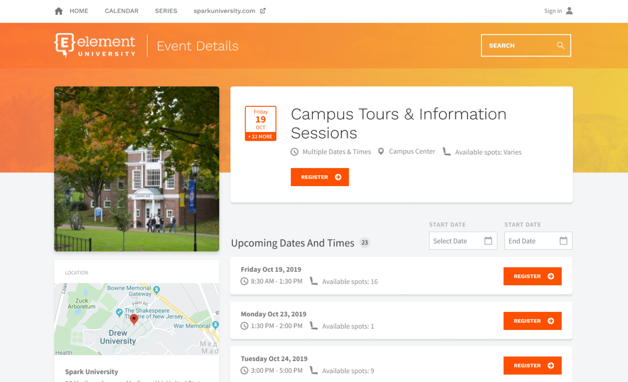Register for the Monday Oct 23 session

(x=532, y=321)
